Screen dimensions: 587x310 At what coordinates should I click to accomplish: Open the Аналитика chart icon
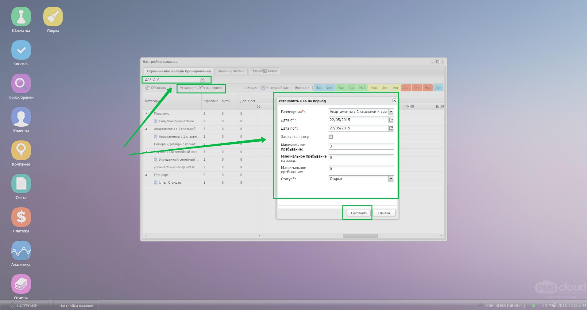[21, 251]
